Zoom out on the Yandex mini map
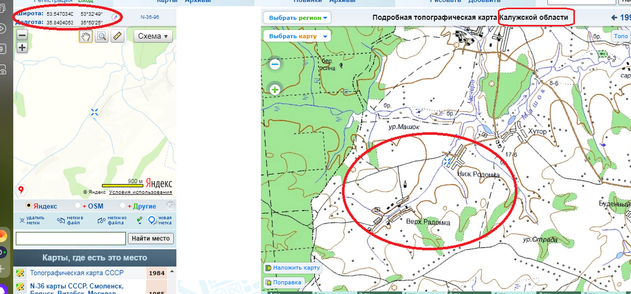Image resolution: width=631 pixels, height=294 pixels. coord(22,36)
